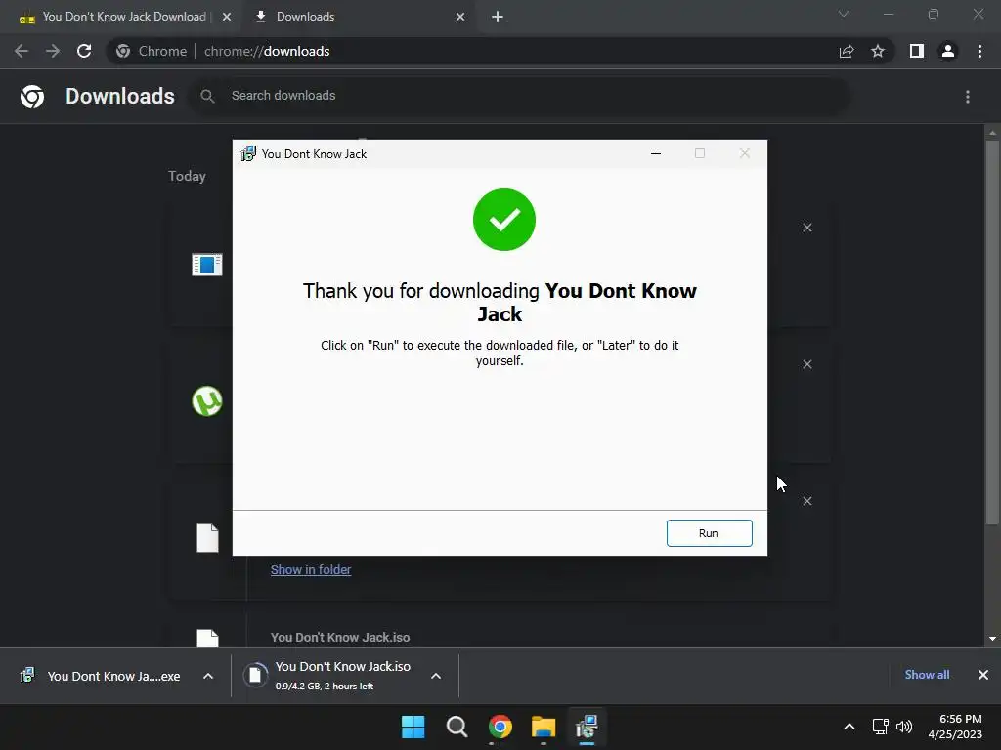Expand options for You Don't Know Jack.iso download
1001x750 pixels.
click(436, 676)
